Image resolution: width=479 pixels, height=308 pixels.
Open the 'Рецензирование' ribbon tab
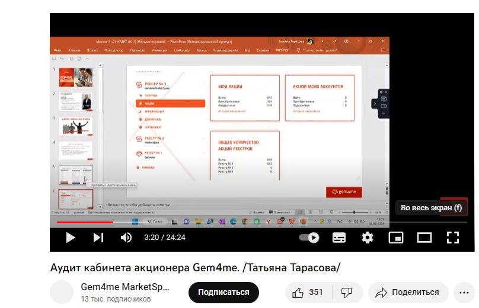coord(225,50)
